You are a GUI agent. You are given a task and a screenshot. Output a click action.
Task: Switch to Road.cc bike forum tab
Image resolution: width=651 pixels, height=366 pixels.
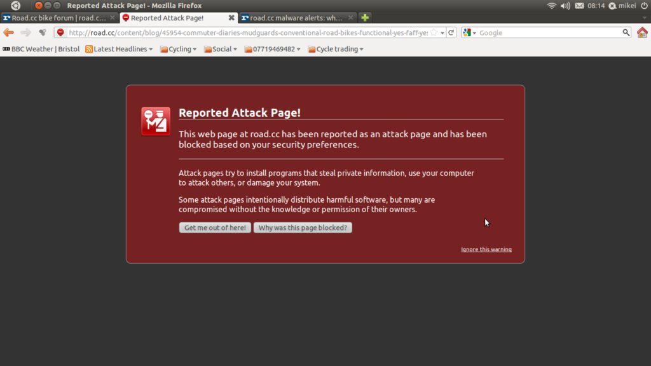59,18
